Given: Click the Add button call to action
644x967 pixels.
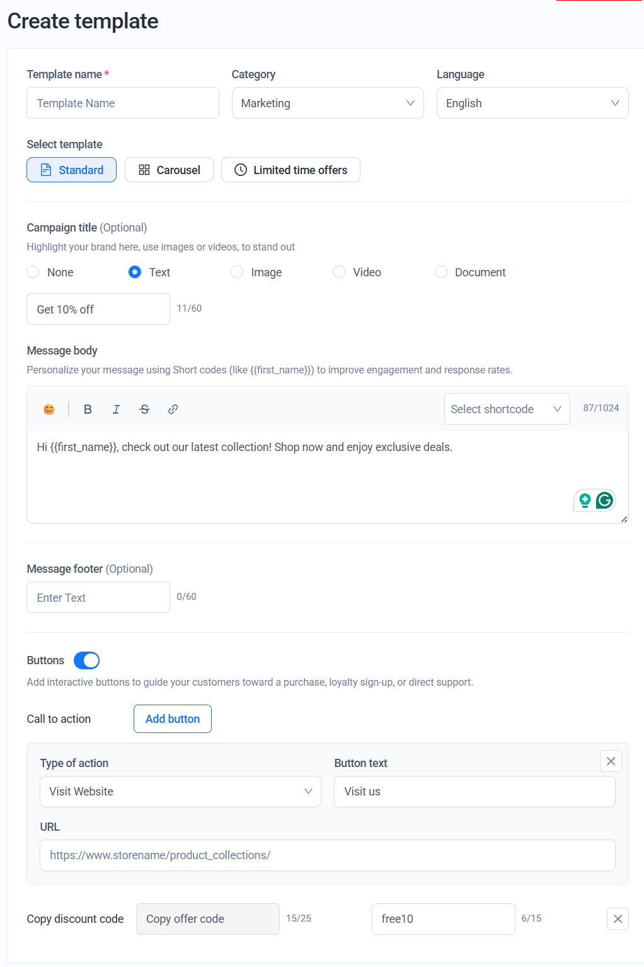Looking at the screenshot, I should [x=172, y=719].
